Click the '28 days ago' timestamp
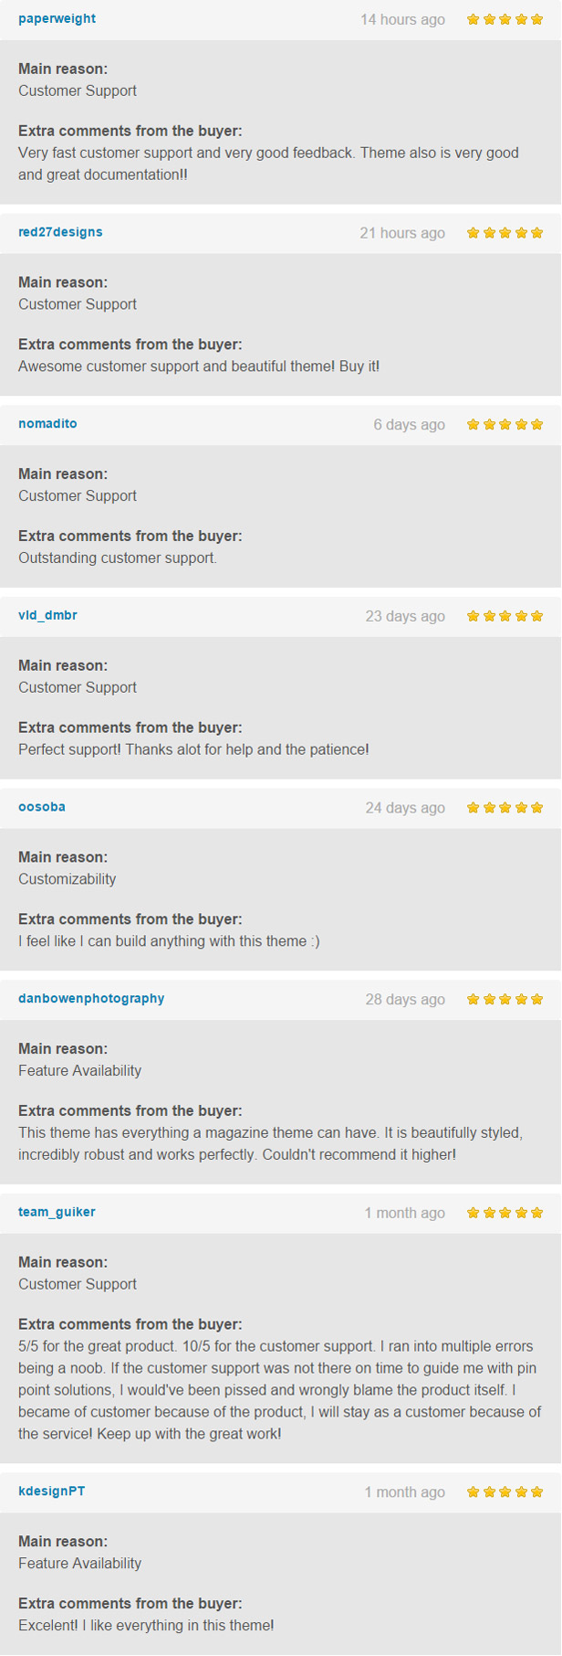Viewport: 562px width, 1656px height. point(405,999)
